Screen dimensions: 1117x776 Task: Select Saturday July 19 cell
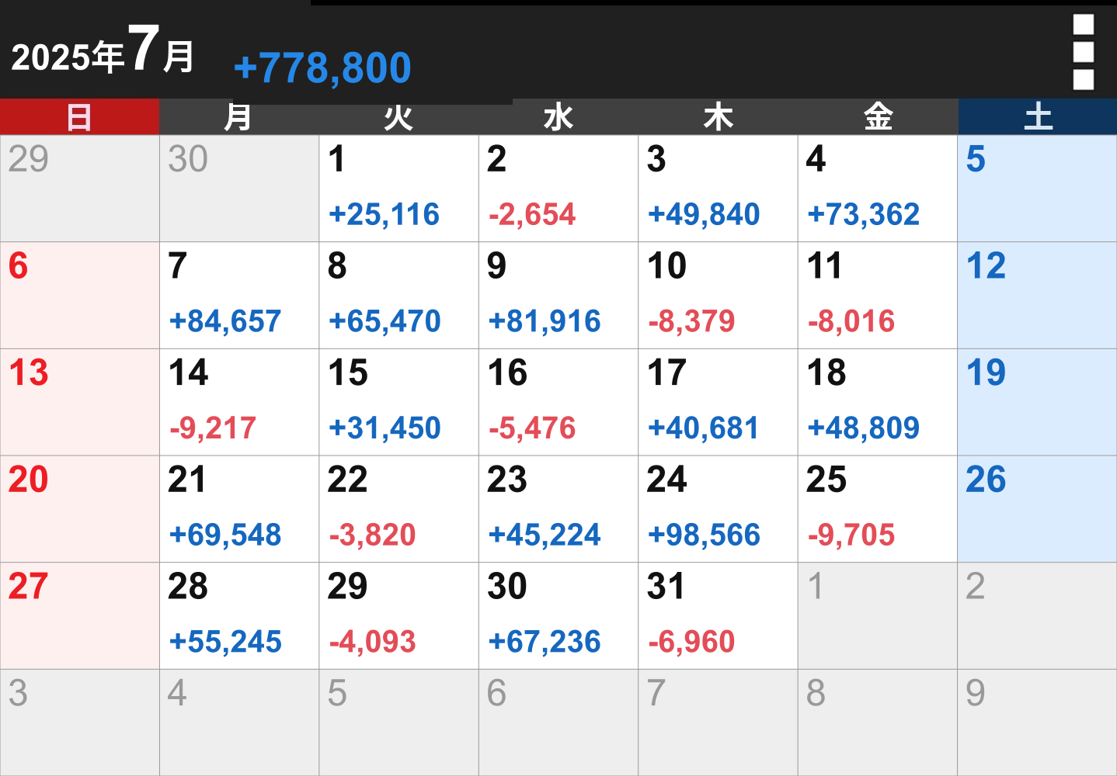[x=1038, y=402]
